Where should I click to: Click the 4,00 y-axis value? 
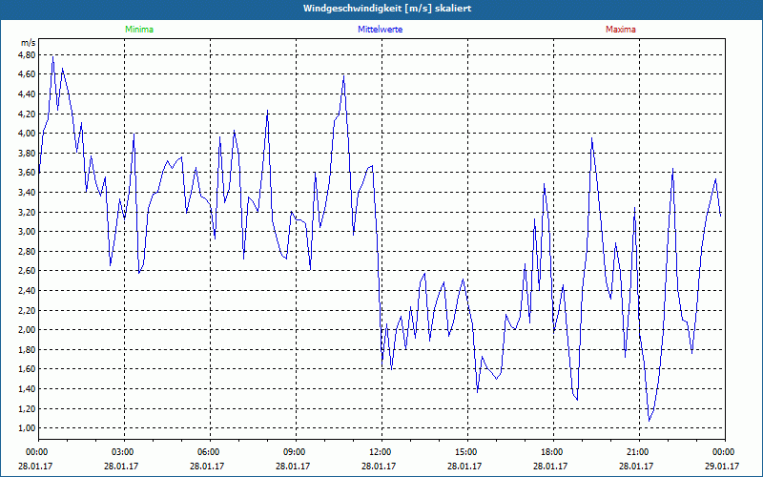pos(28,134)
